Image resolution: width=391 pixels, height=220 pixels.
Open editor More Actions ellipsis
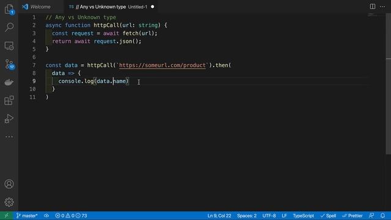pos(382,7)
